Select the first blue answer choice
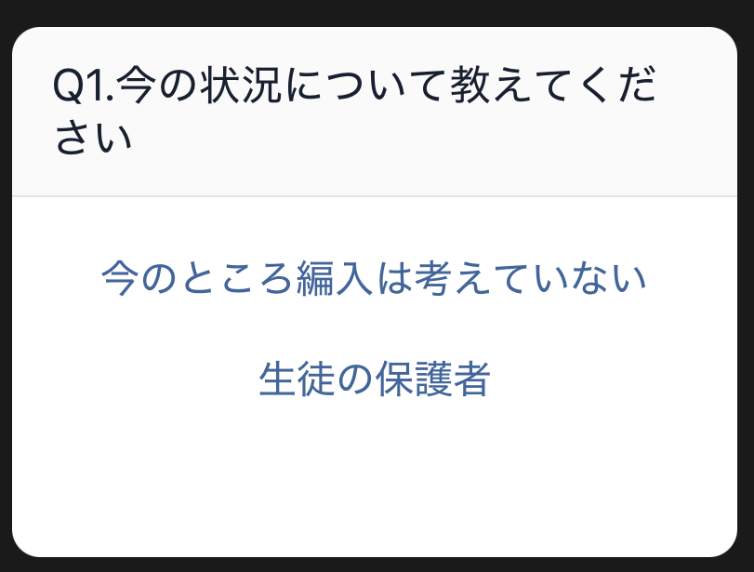This screenshot has width=754, height=572. click(374, 278)
